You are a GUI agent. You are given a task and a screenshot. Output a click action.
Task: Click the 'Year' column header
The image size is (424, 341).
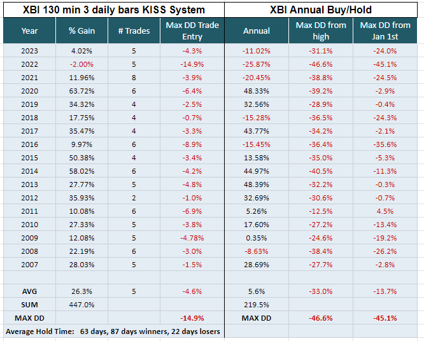click(29, 31)
